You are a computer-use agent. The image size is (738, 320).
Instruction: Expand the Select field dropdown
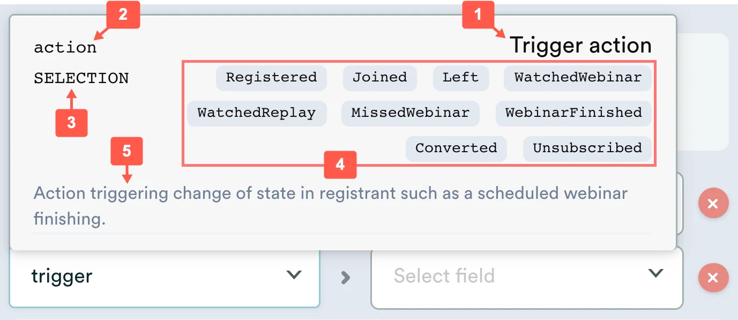tap(527, 277)
